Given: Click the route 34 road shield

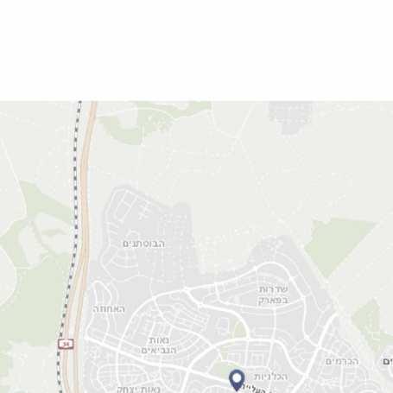Looking at the screenshot, I should click(66, 344).
